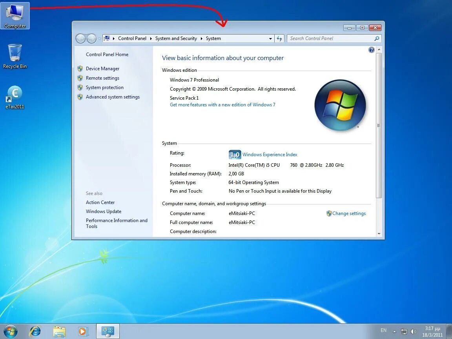Select the eTax2011 desktop shortcut
This screenshot has width=452, height=339.
(x=15, y=97)
